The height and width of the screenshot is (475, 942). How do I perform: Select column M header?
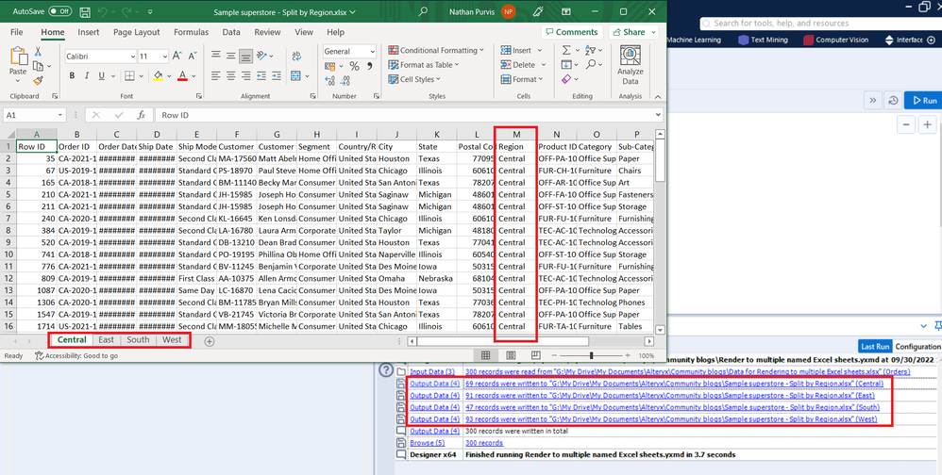click(x=516, y=135)
